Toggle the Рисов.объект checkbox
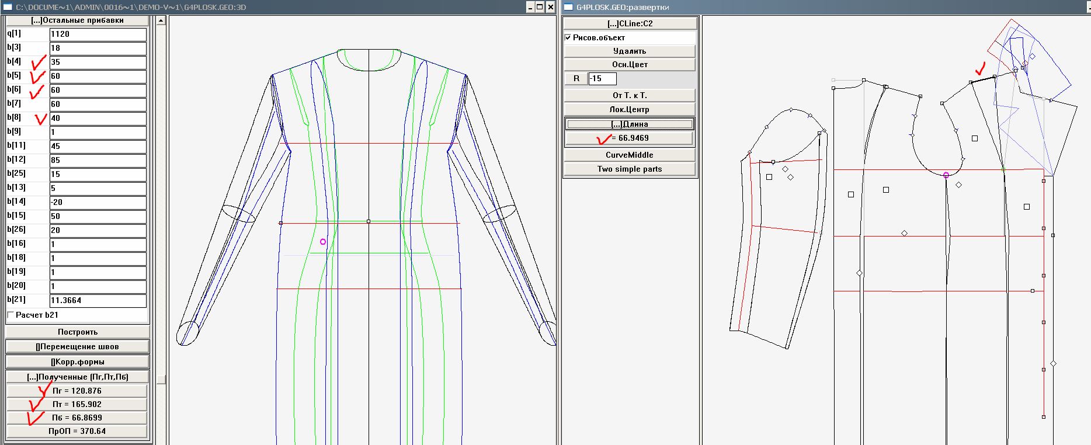The width and height of the screenshot is (1091, 445). point(568,37)
